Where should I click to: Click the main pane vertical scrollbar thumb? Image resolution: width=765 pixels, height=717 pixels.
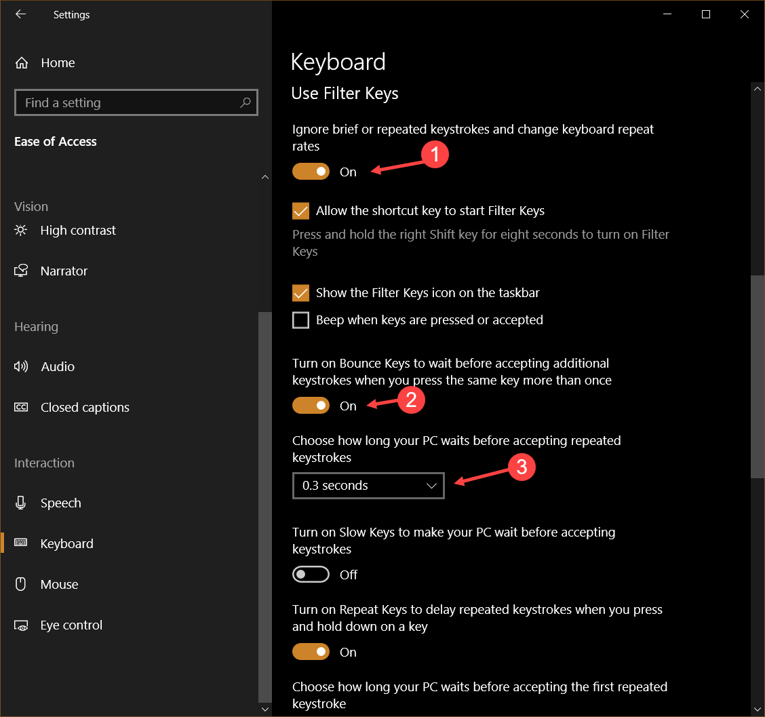(x=757, y=376)
